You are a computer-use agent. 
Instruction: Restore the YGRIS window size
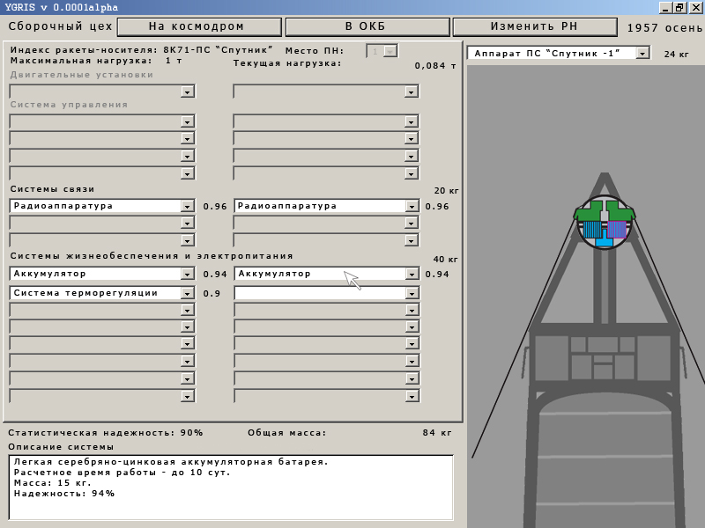point(679,7)
